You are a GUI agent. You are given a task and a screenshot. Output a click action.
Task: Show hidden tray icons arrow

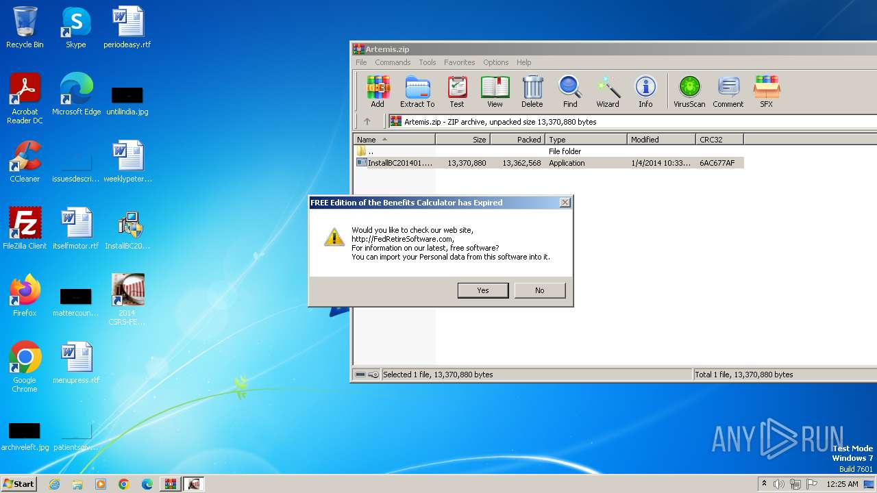point(764,484)
